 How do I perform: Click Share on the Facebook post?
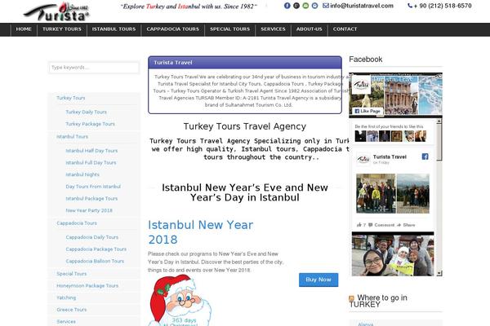point(406,225)
